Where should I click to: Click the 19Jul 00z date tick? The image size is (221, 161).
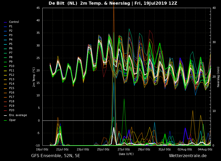(42, 150)
